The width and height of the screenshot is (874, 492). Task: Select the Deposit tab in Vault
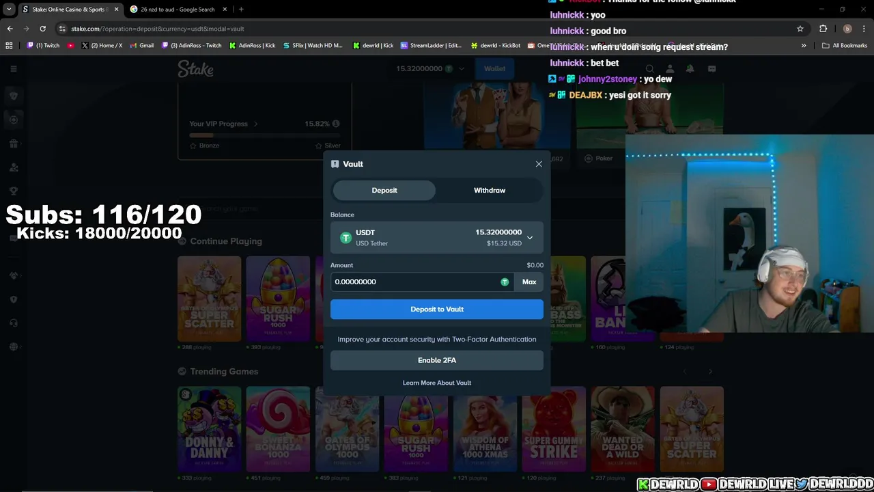coord(384,190)
